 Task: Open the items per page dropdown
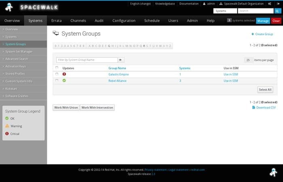[x=249, y=60]
